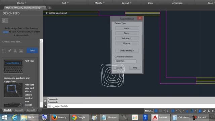The width and height of the screenshot is (215, 121).
Task: Switch to Calculator taskbar window
Action: pyautogui.click(x=180, y=117)
